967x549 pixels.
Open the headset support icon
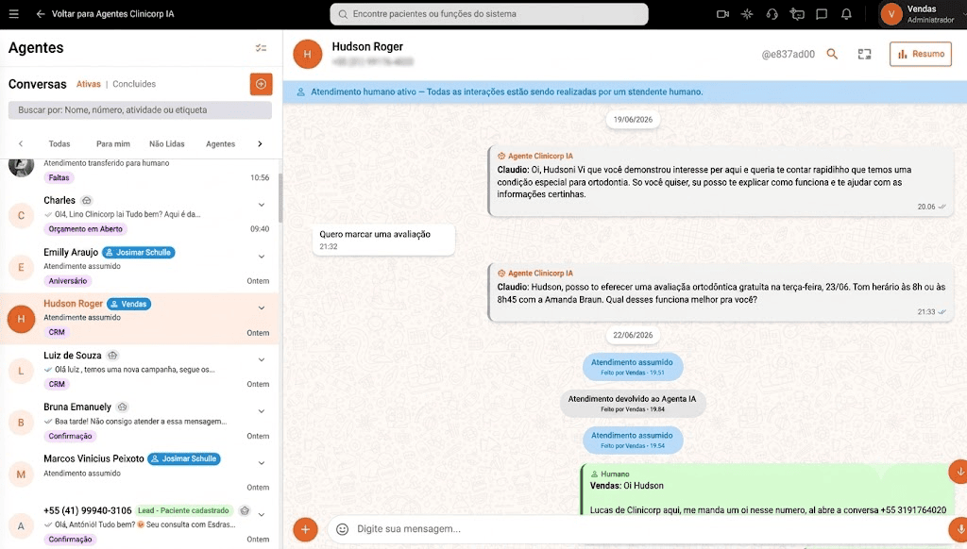(x=772, y=13)
